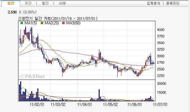
Task: Click the 11/06/01 date label
Action: point(135,104)
